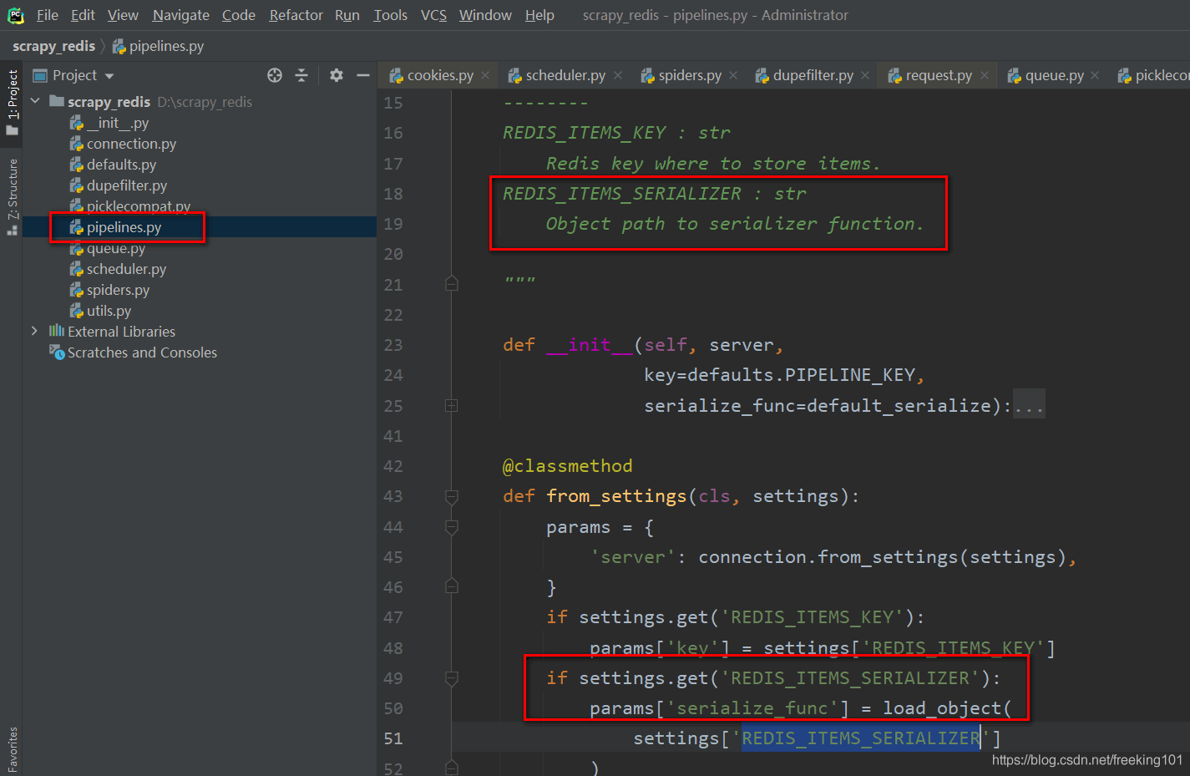1190x776 pixels.
Task: Expand the folded __init__ body at line 25
Action: coord(452,406)
